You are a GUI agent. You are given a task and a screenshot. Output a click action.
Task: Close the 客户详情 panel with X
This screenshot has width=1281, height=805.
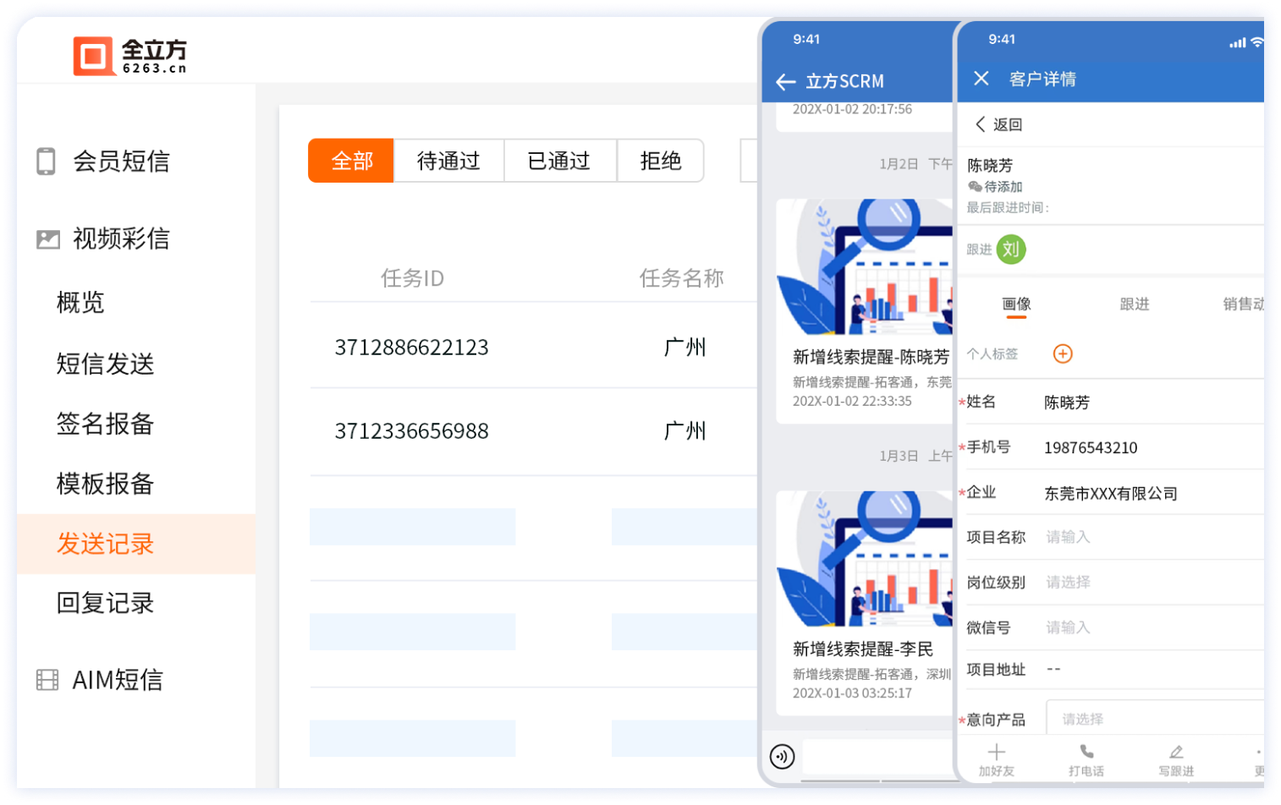[x=981, y=79]
